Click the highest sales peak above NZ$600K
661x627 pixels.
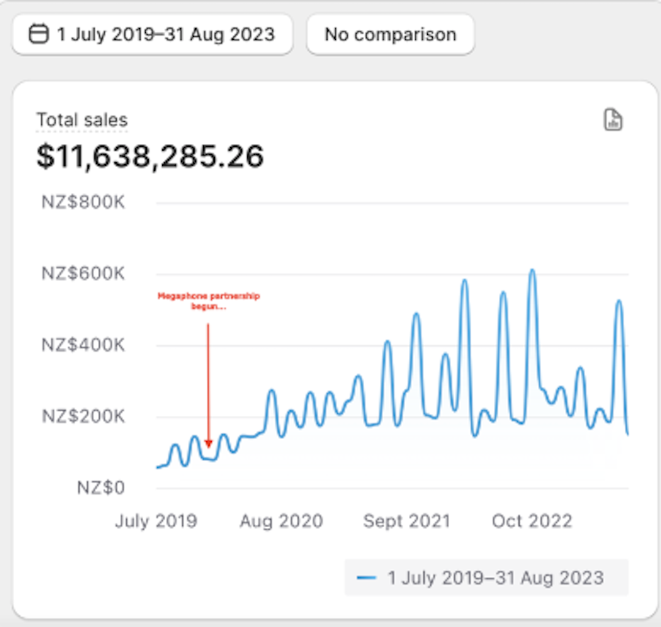point(532,271)
